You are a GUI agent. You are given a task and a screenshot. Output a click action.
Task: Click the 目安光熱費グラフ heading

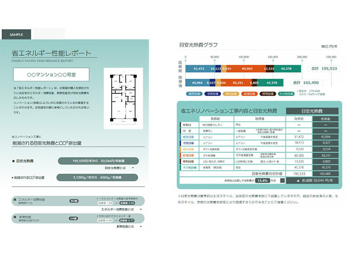pos(198,45)
